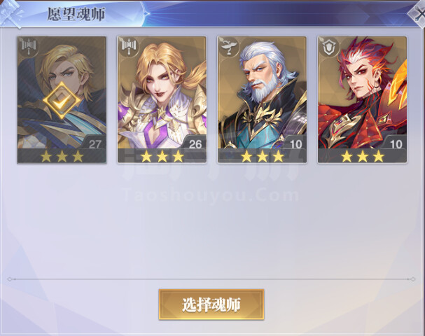
Task: Click the three-star rating under the level 26 card
Action: coord(162,156)
